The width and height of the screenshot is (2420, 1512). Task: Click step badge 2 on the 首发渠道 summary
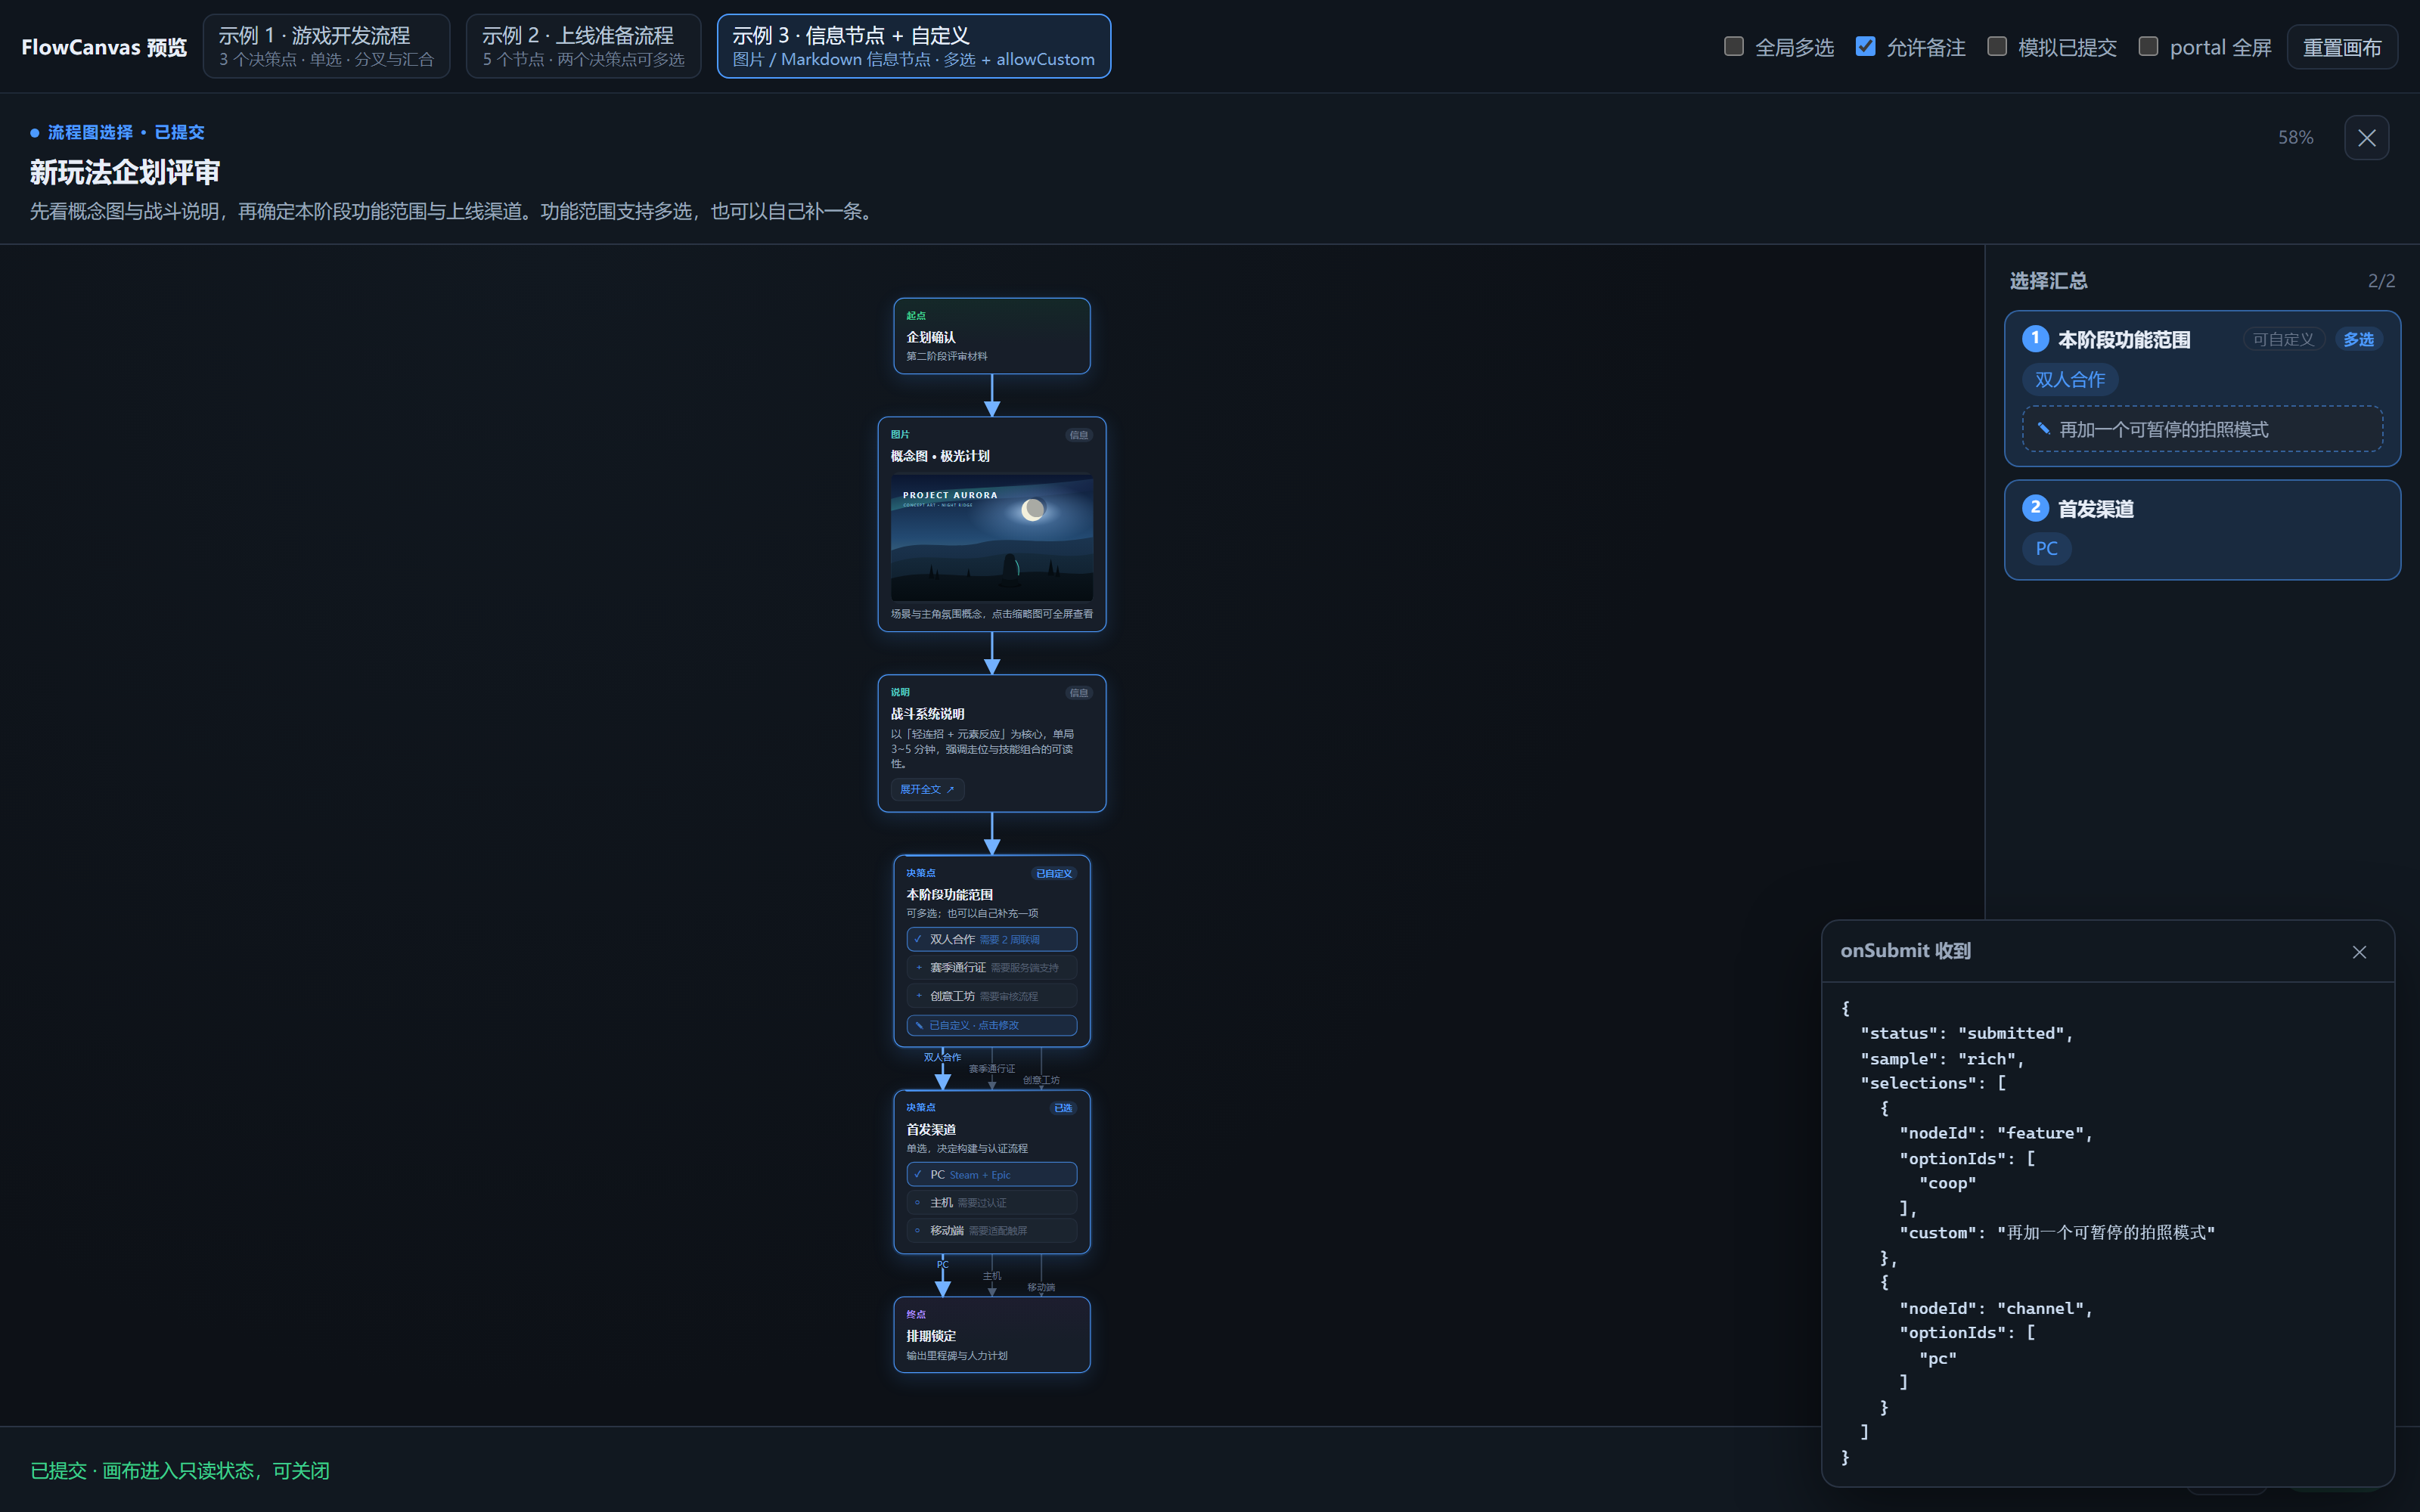click(2035, 507)
